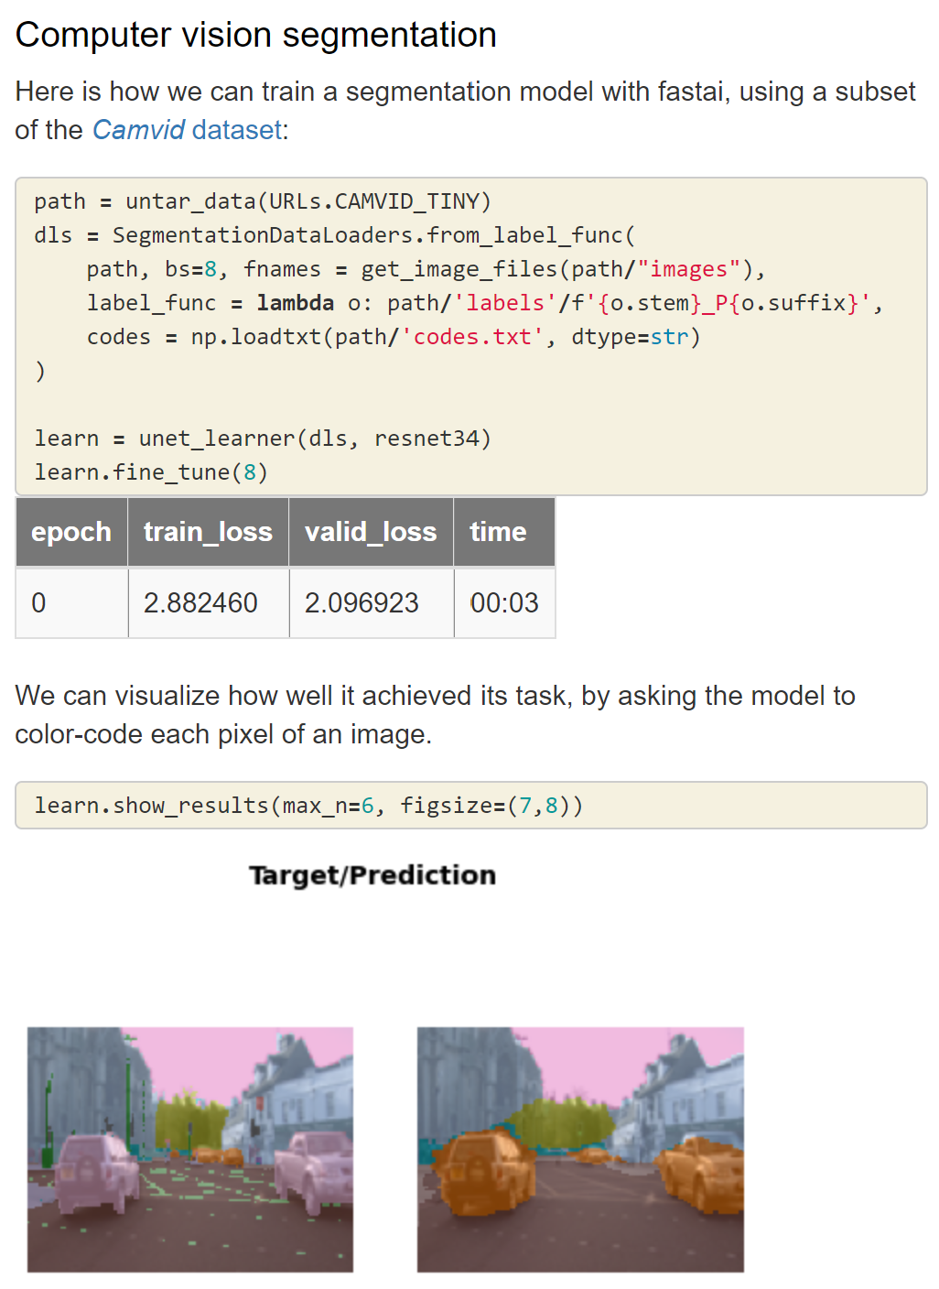Image resolution: width=939 pixels, height=1289 pixels.
Task: Click the epoch 0 table cell
Action: 39,603
